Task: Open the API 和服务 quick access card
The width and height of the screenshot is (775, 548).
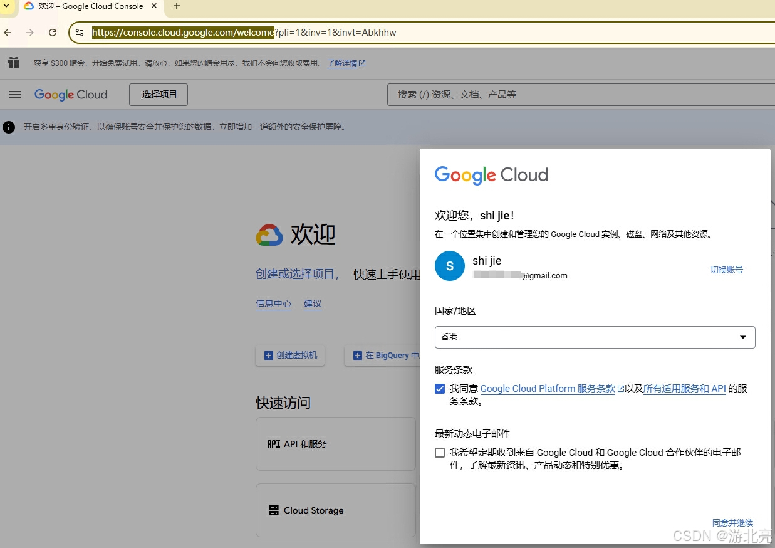Action: [x=336, y=444]
